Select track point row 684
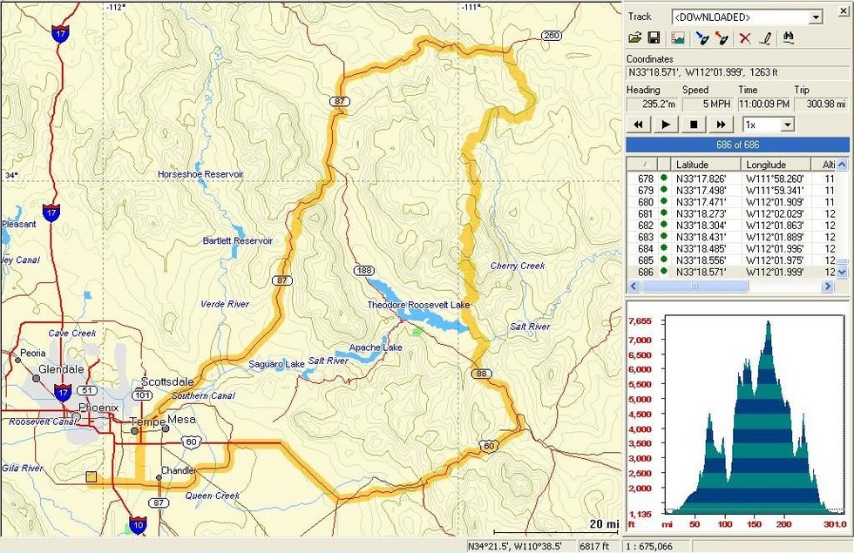Viewport: 854px width, 553px height. tap(731, 249)
